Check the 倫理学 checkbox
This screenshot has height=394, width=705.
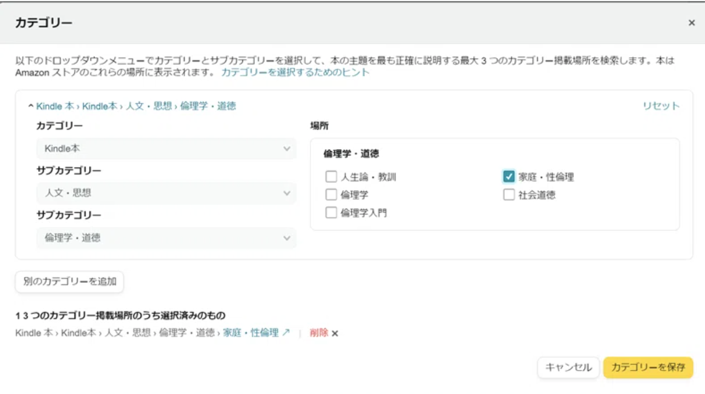(x=331, y=195)
